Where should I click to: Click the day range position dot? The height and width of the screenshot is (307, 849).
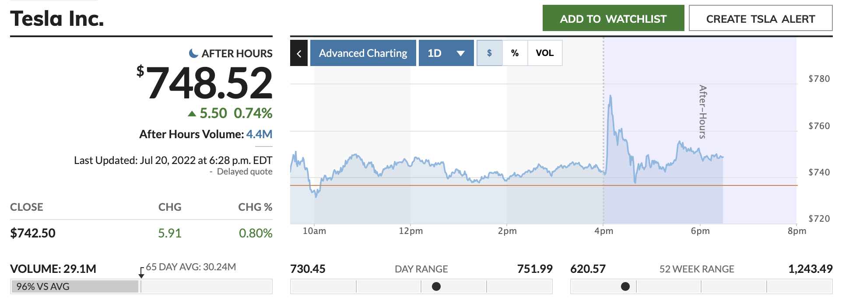click(x=436, y=286)
